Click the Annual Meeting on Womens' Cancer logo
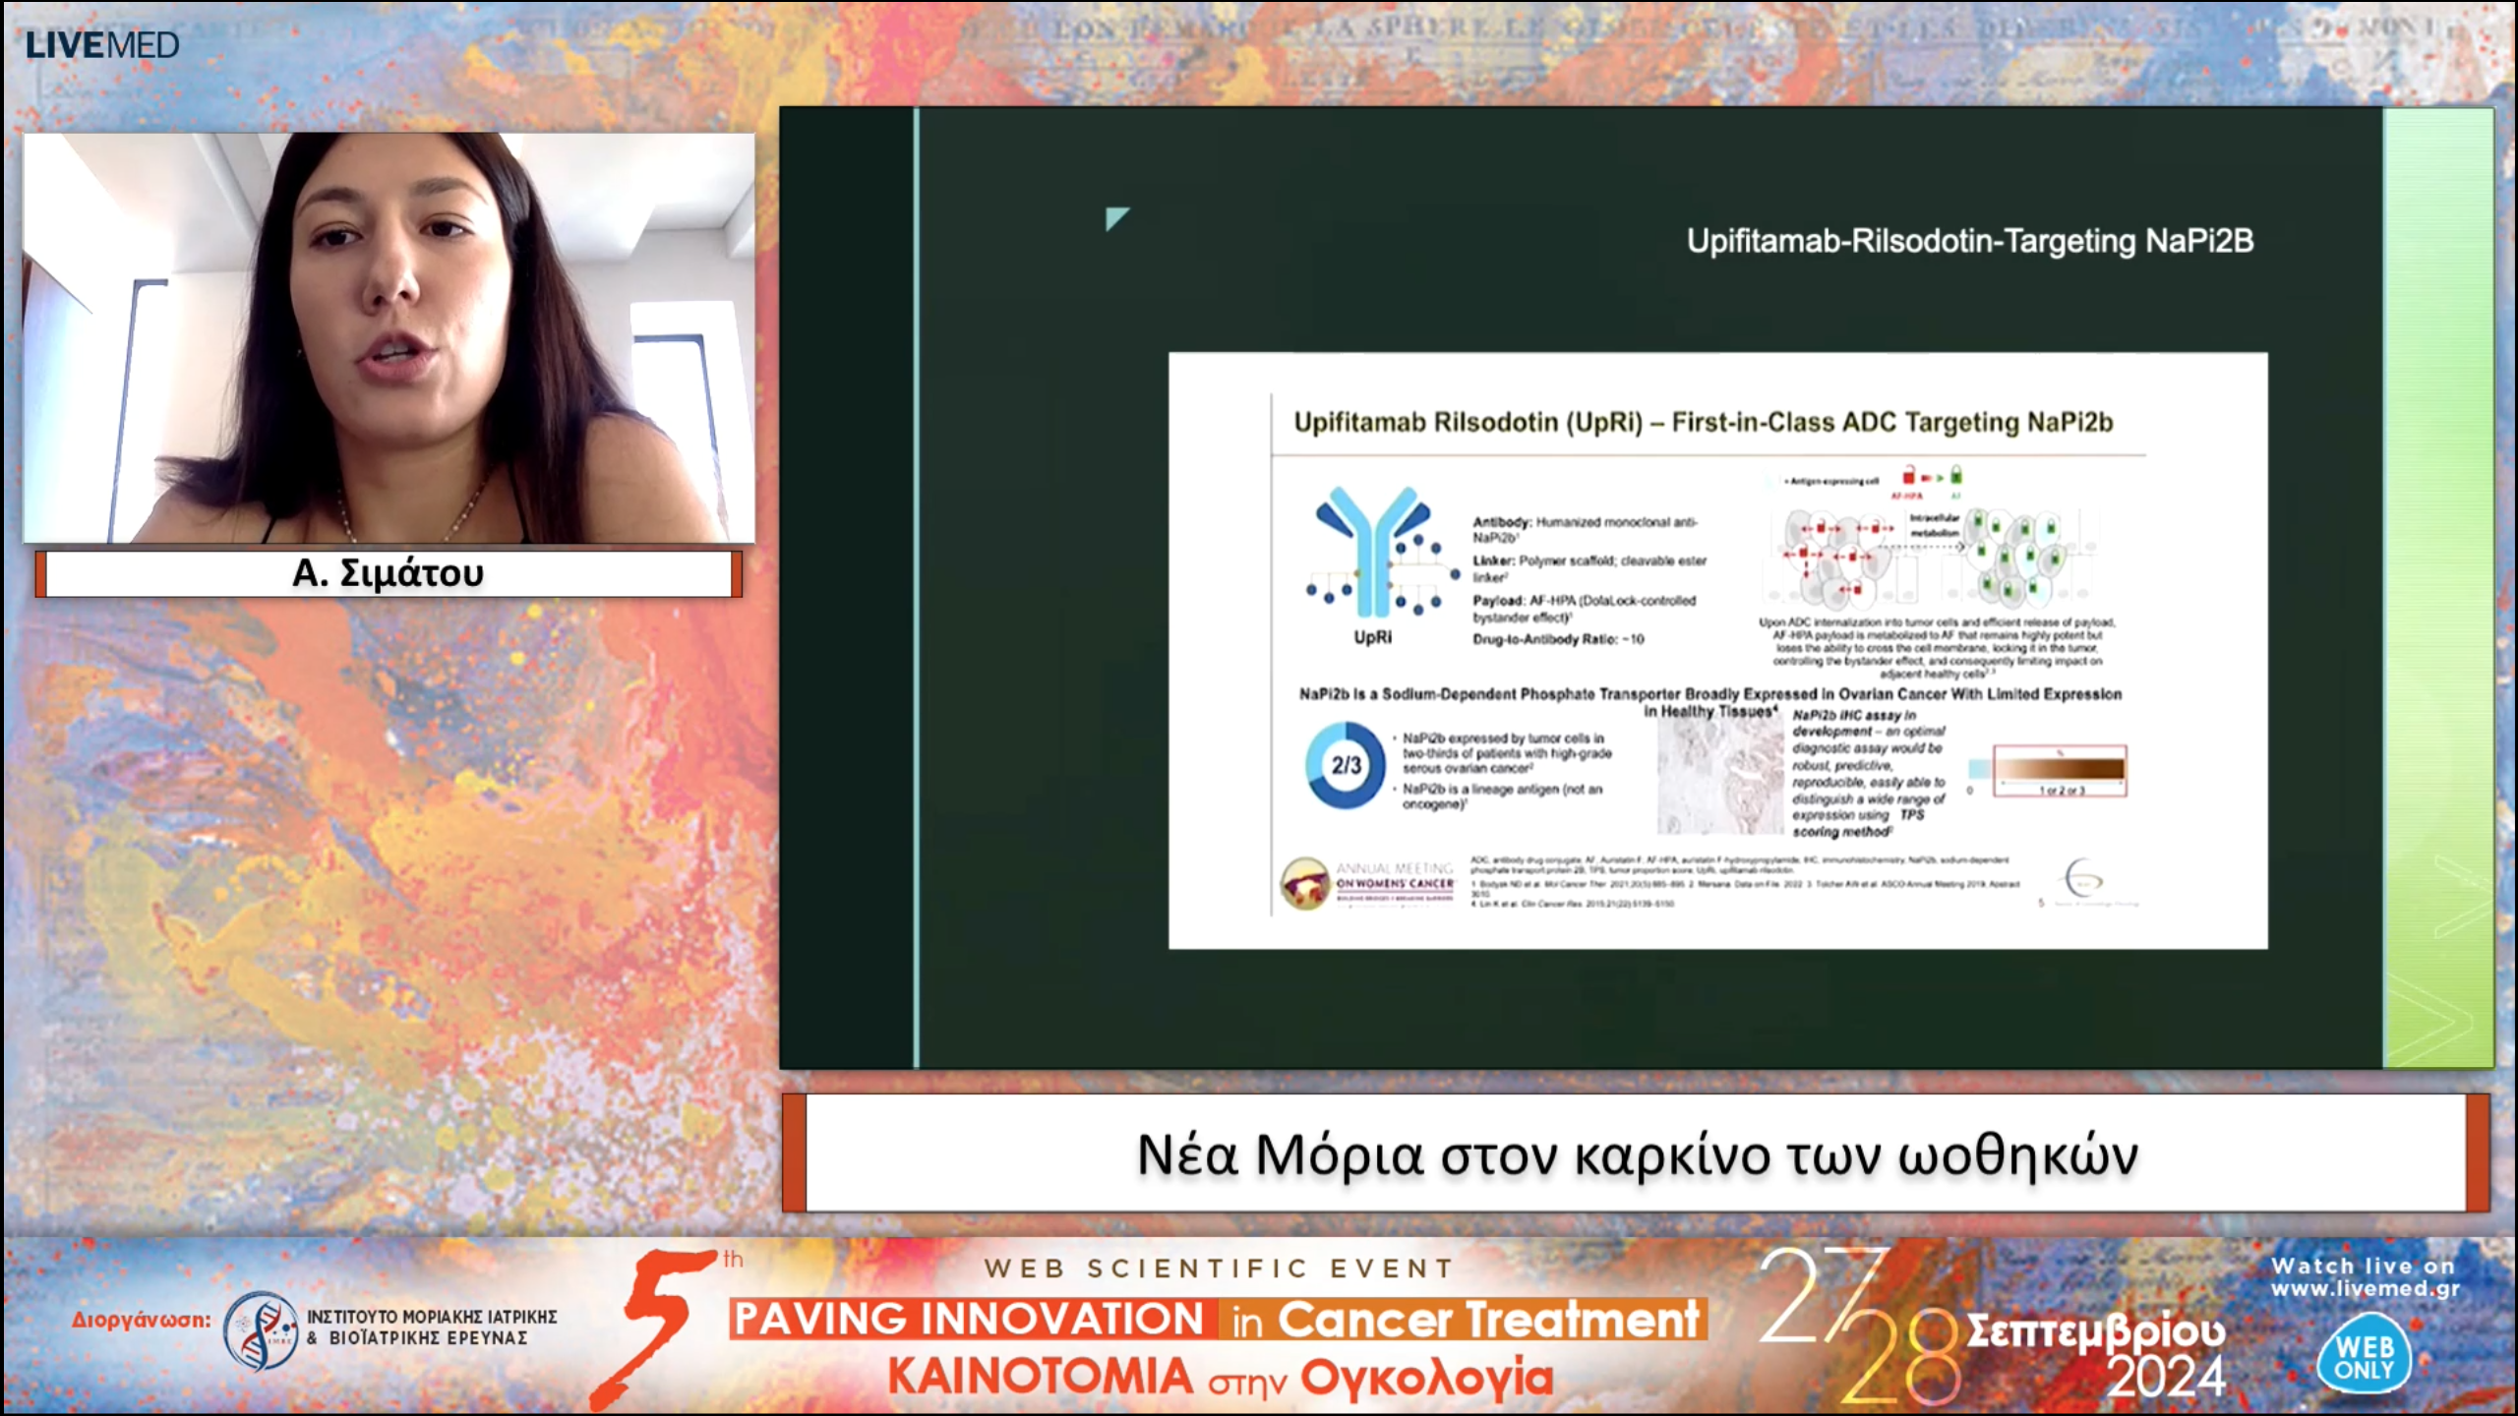 1369,882
